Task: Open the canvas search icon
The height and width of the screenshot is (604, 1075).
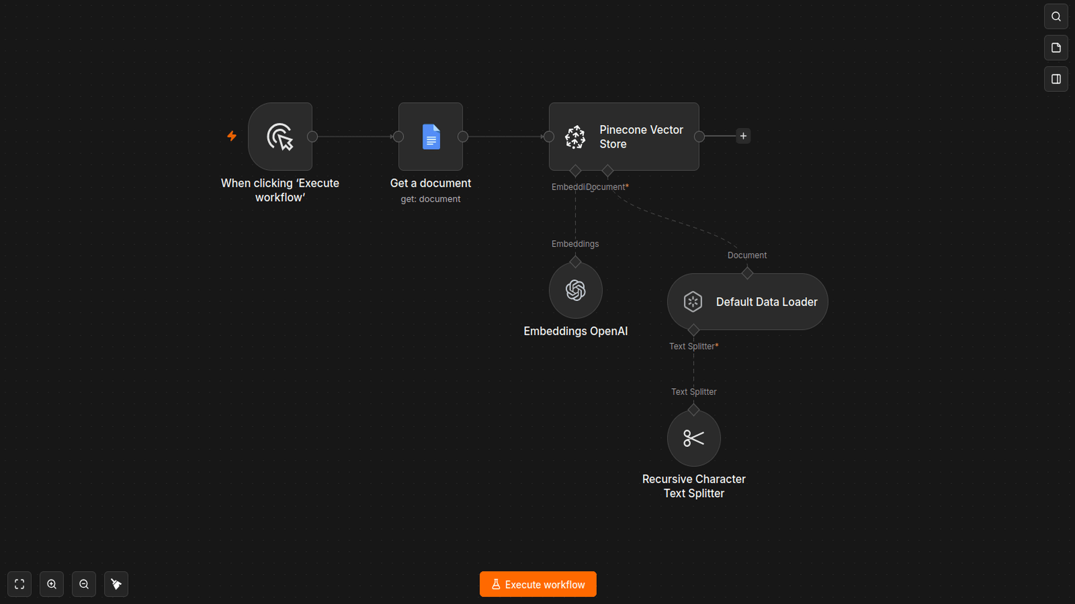Action: [x=1056, y=16]
